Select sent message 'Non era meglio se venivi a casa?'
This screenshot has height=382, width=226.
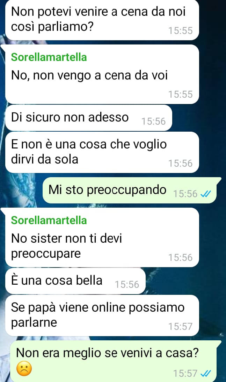point(115,361)
